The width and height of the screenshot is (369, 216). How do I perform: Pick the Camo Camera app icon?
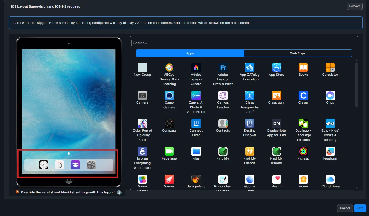click(x=169, y=95)
